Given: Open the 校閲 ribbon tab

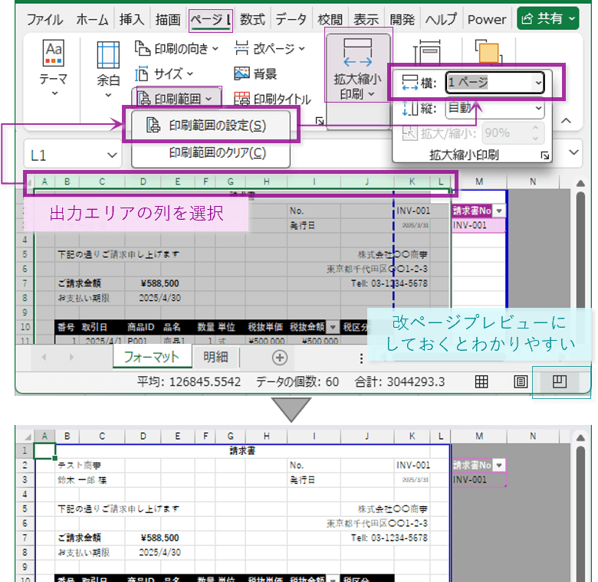Looking at the screenshot, I should point(330,19).
